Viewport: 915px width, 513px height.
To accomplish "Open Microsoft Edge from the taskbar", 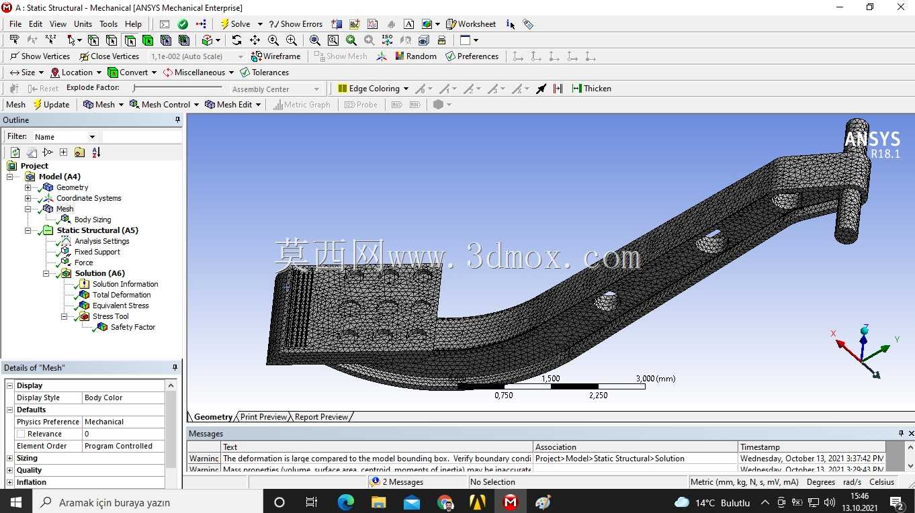I will [x=345, y=502].
